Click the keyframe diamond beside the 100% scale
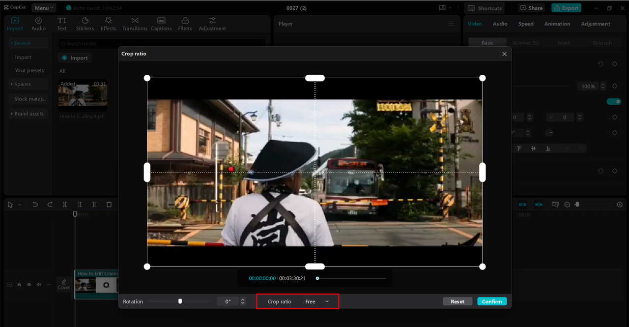Viewport: 629px width, 327px height. 615,86
